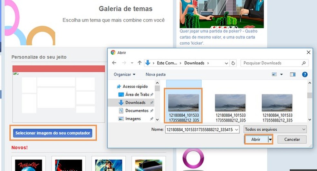Select the second theme thumbnail under Novos
The image size is (317, 171).
point(69,165)
